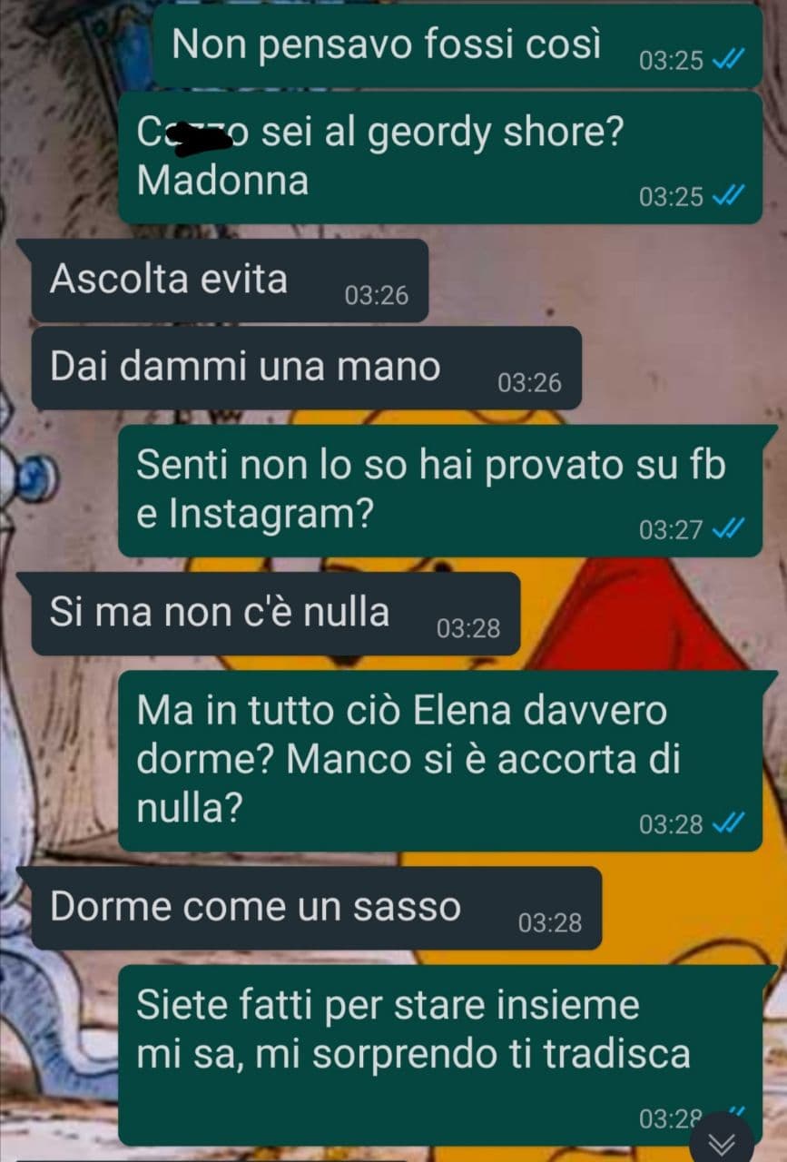Click the 03:28 timestamp on 'Si ma non c'è nulla'

(x=468, y=628)
